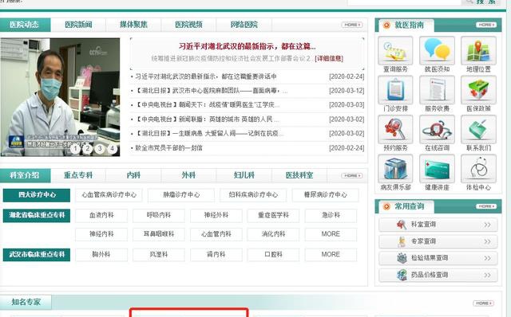The width and height of the screenshot is (511, 317).
Task: Click the 药品价格查询 row icon
Action: [402, 275]
